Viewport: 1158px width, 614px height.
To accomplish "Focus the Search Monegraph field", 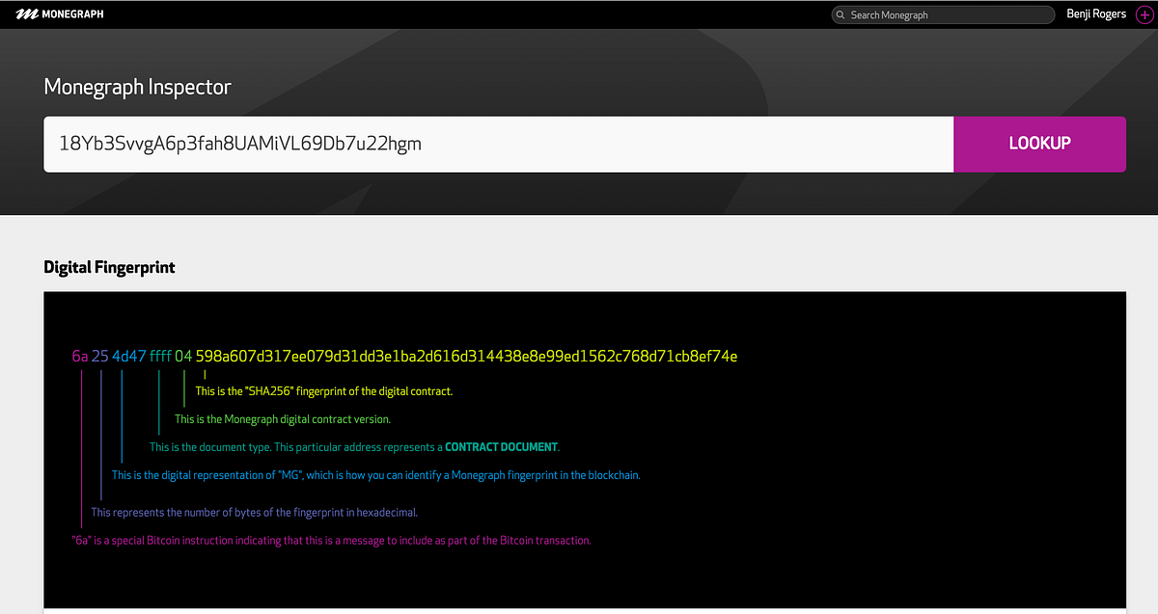I will click(x=943, y=15).
